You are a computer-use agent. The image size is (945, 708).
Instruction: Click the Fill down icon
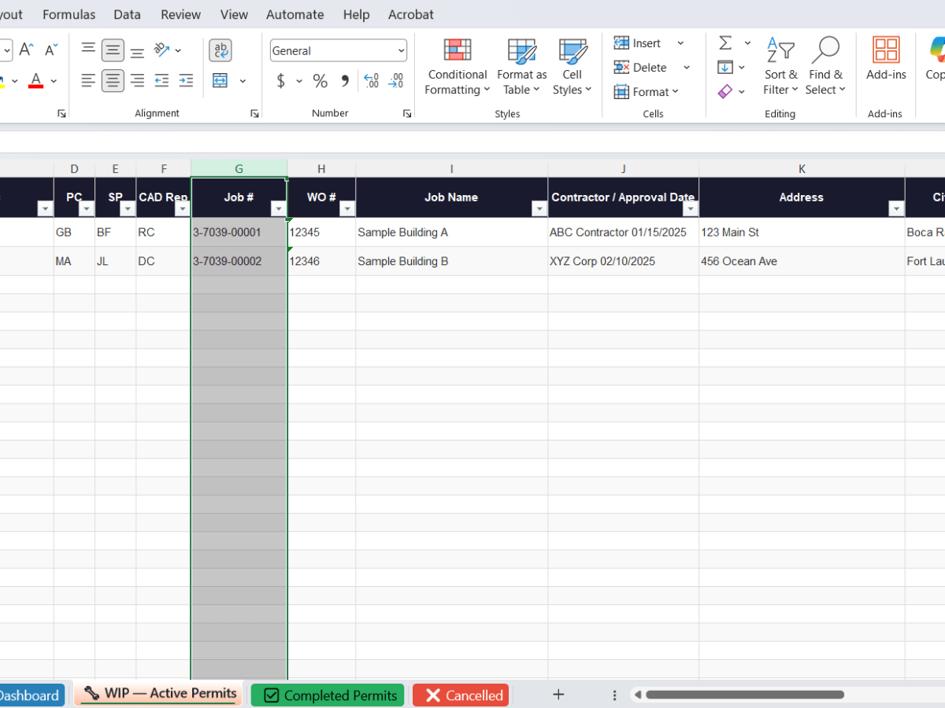point(725,68)
